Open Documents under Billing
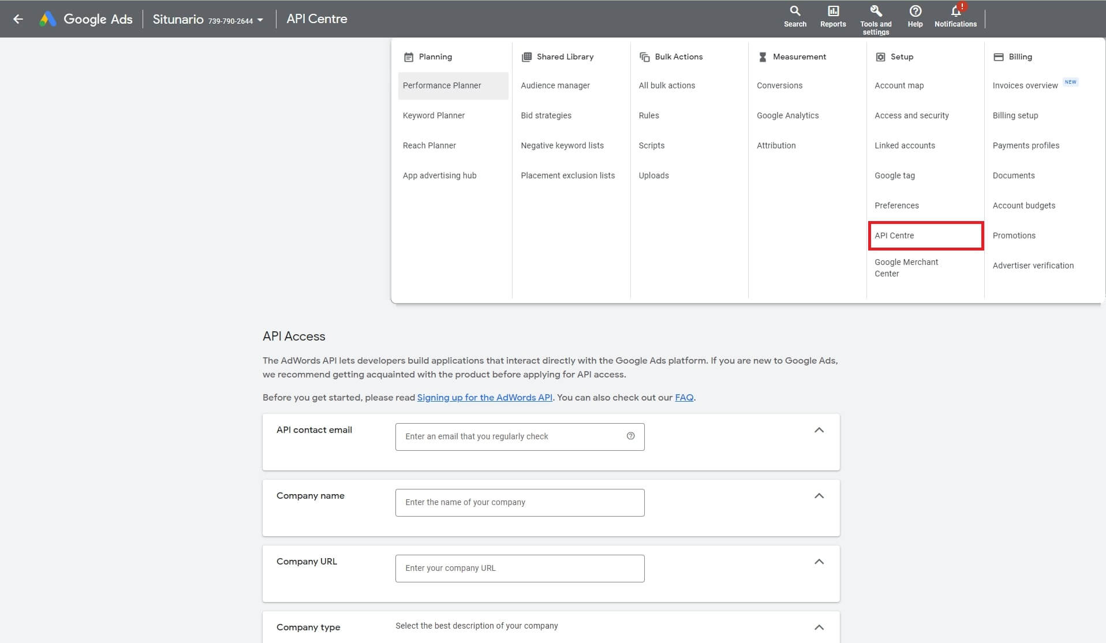Screen dimensions: 1106x643 click(x=1013, y=175)
